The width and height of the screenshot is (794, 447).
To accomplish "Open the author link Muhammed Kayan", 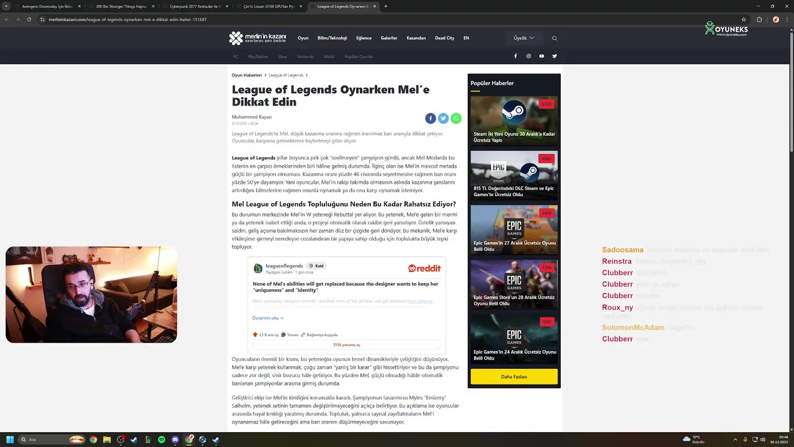I will [252, 117].
